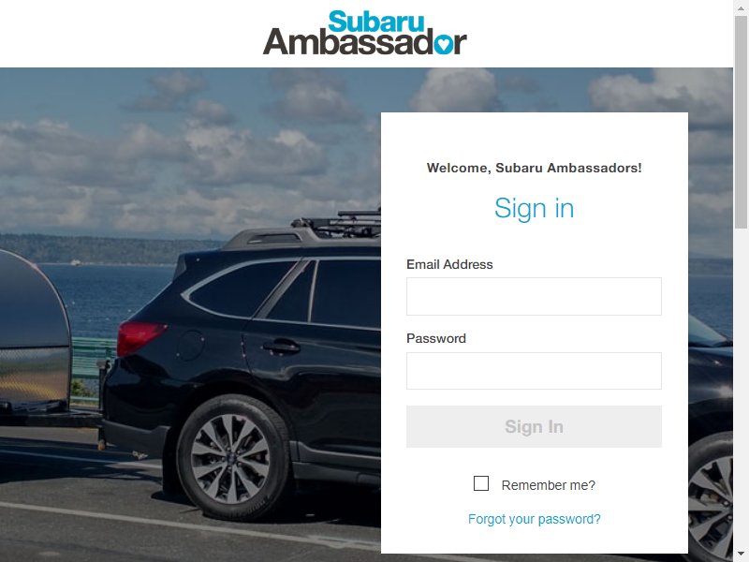Click the scrollbar up arrow
Screen dimensions: 749x562
point(742,7)
